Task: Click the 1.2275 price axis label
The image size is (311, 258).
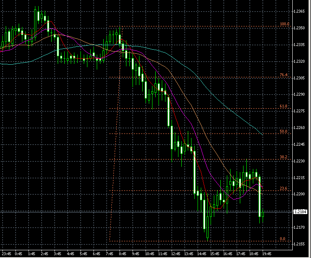Action: pos(299,111)
